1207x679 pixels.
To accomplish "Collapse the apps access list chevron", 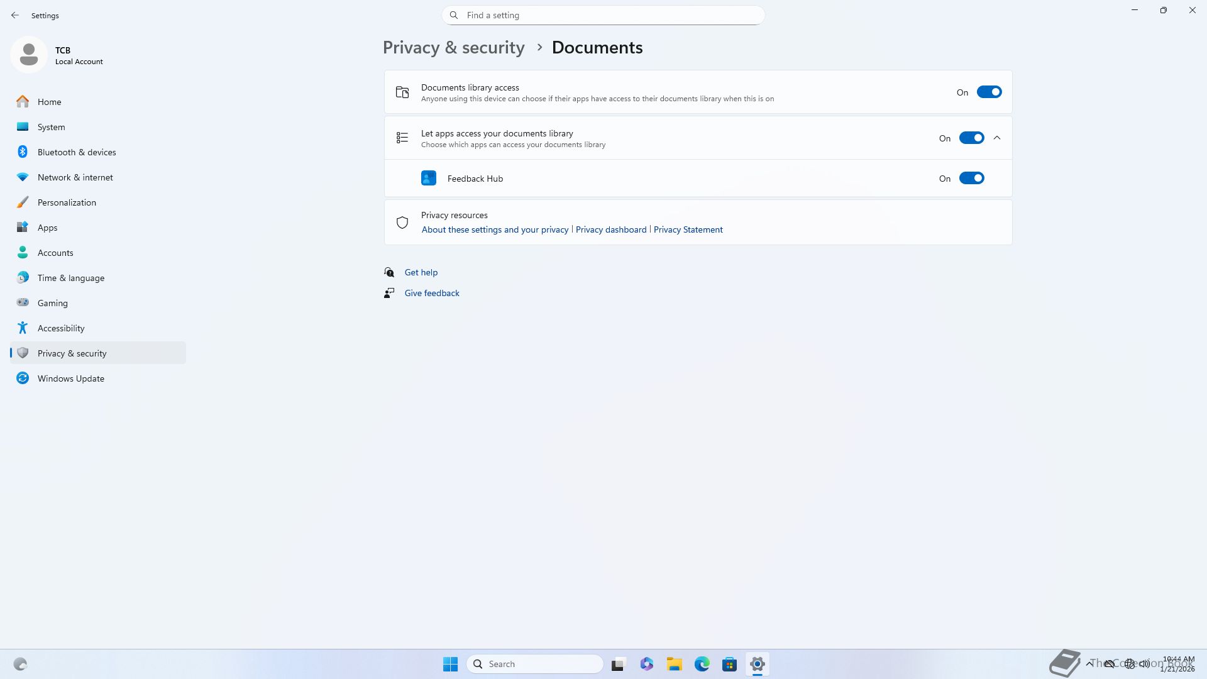I will tap(997, 138).
